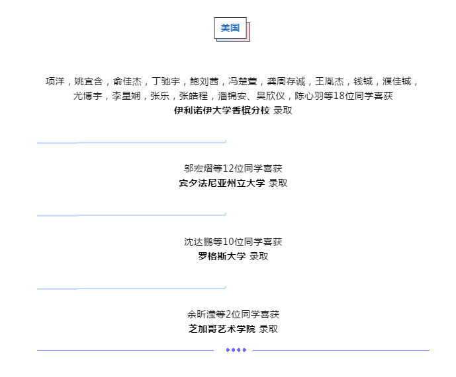Click the name 张皓程
The width and height of the screenshot is (456, 377).
click(x=193, y=96)
